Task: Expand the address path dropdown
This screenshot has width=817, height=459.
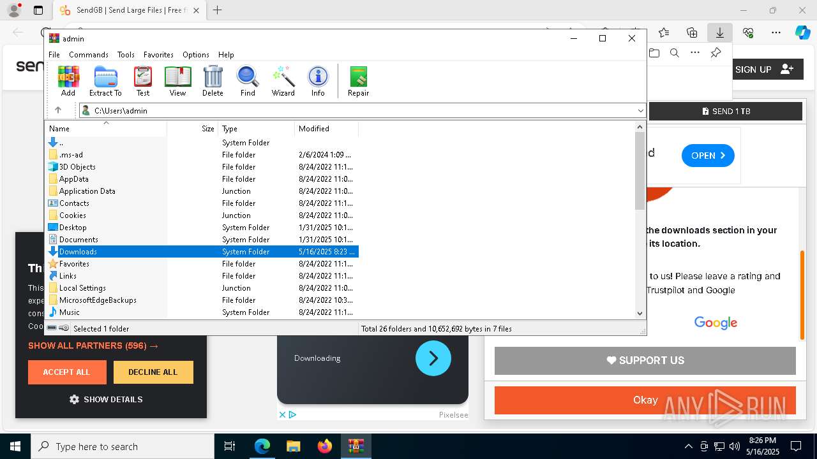Action: point(640,111)
